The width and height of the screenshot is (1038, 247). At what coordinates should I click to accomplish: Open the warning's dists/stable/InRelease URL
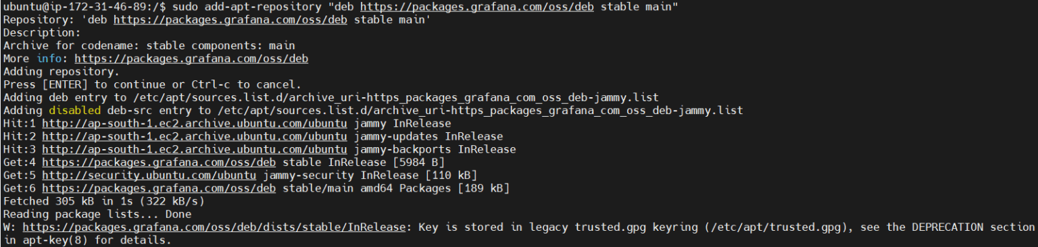click(x=214, y=227)
